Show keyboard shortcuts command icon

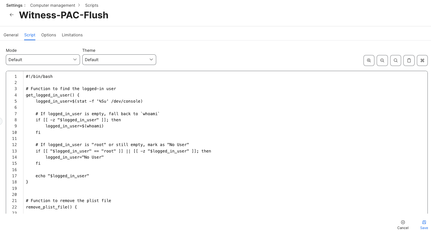point(422,60)
